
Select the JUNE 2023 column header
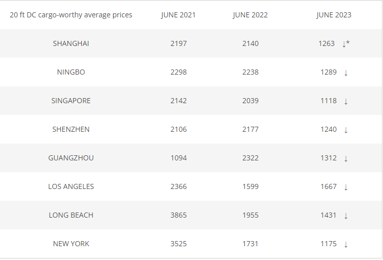click(x=334, y=15)
